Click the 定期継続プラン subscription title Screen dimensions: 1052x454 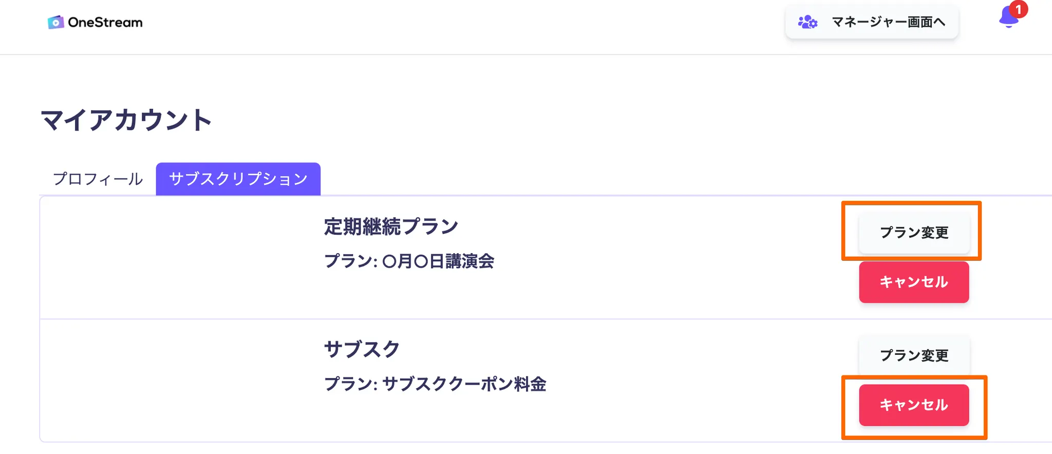click(x=391, y=226)
